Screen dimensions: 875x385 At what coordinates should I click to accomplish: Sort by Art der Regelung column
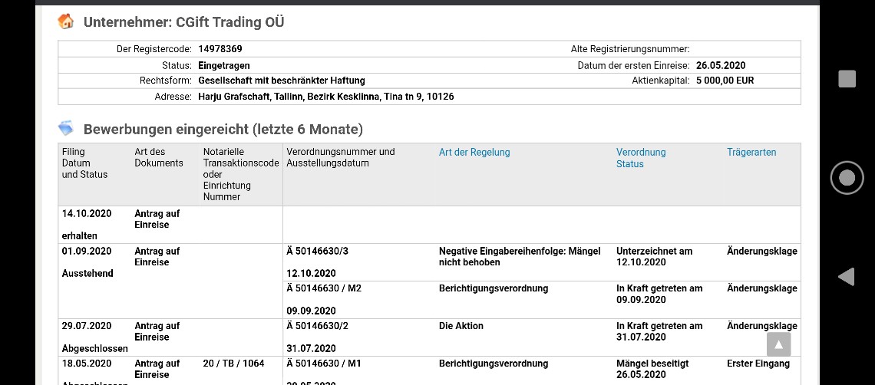click(x=474, y=152)
